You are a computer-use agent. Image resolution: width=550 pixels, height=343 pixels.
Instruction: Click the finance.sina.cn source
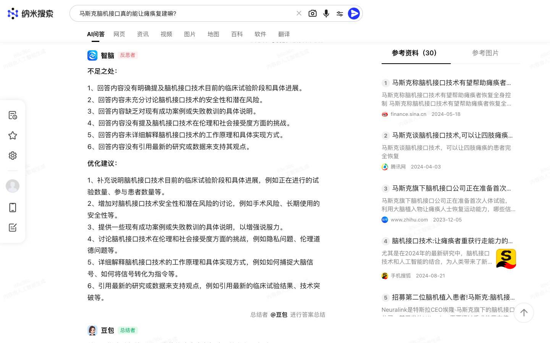pos(408,114)
